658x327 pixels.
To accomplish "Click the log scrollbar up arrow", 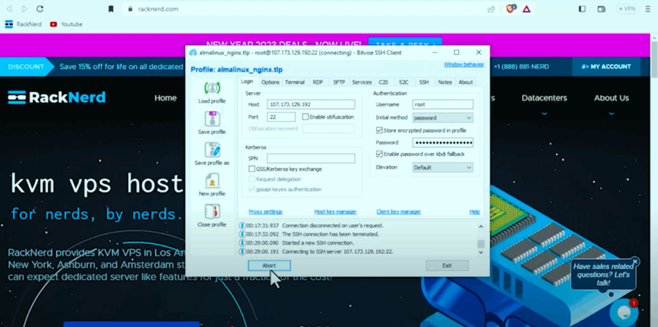I will 481,226.
